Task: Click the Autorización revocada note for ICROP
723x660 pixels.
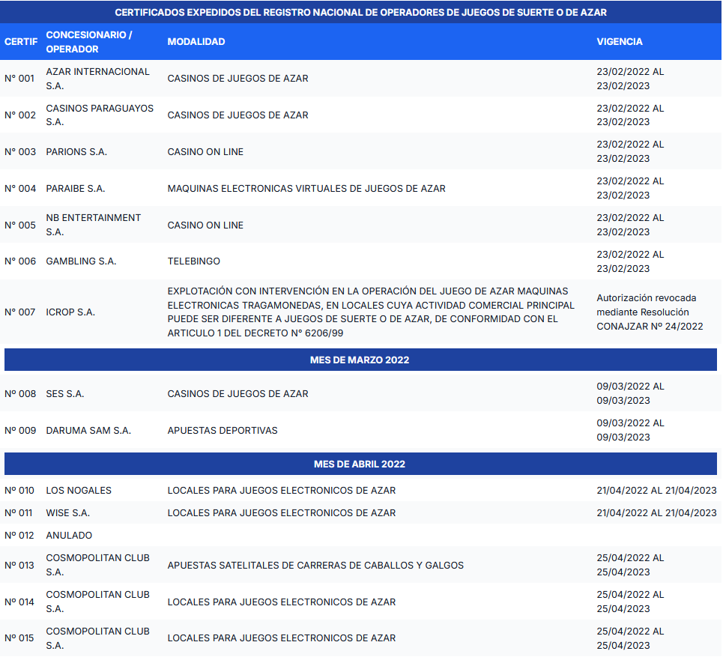Action: [x=649, y=312]
